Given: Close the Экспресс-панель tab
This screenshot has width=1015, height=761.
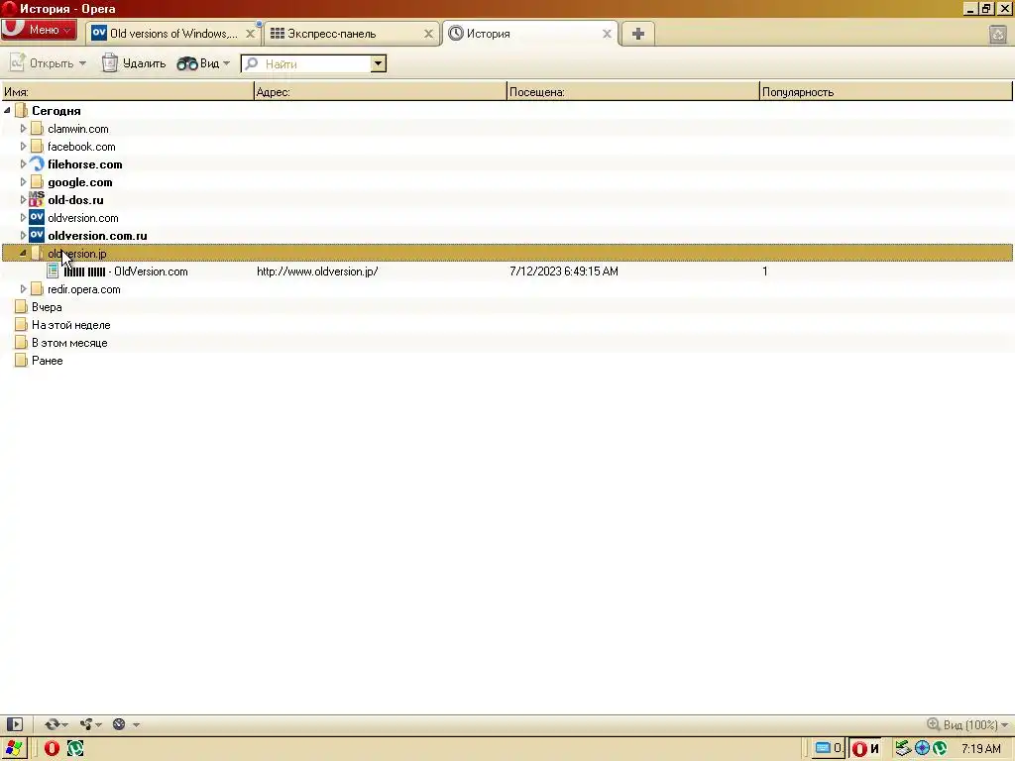Looking at the screenshot, I should click(x=428, y=34).
